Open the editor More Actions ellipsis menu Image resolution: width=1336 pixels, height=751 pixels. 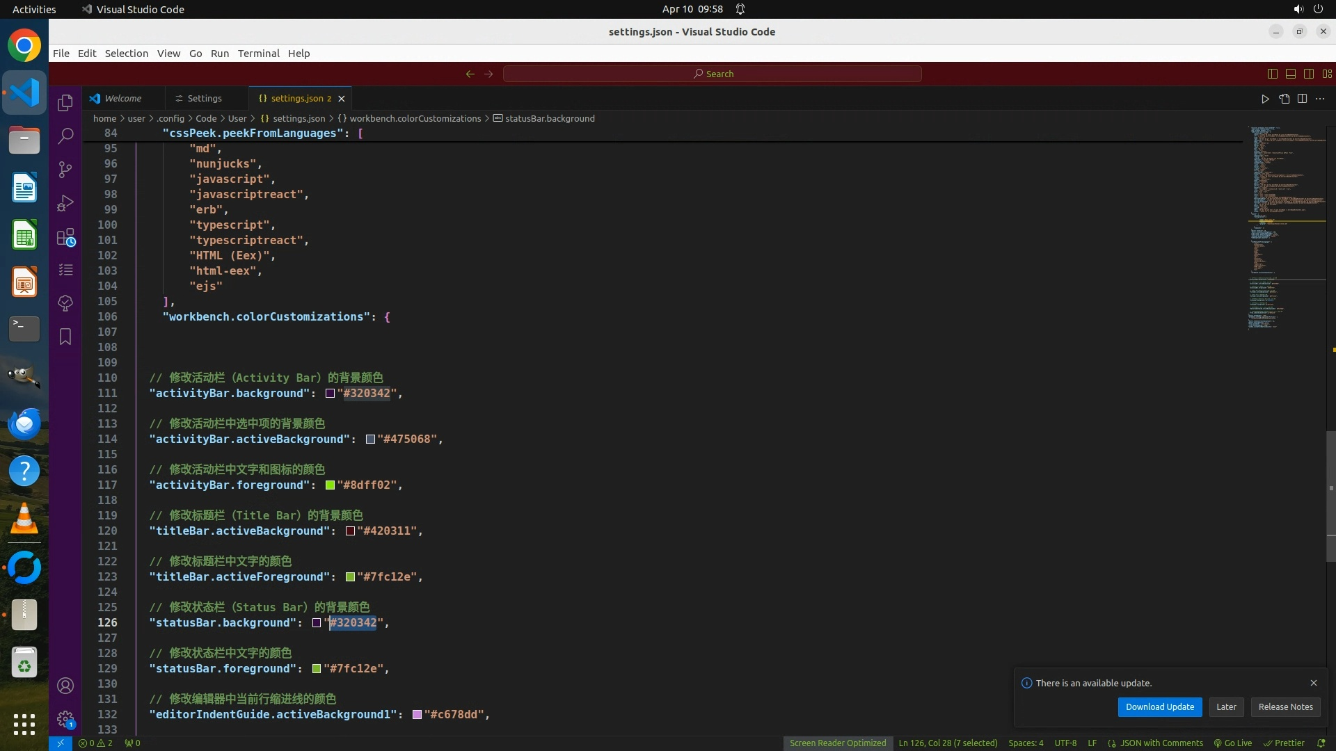1320,99
